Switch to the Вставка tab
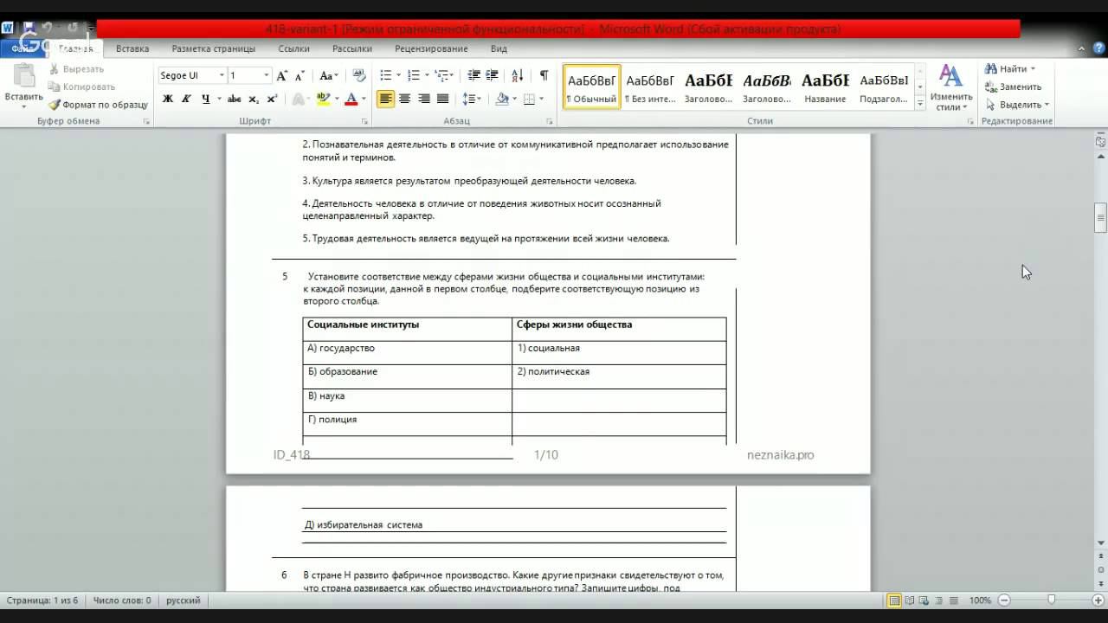The height and width of the screenshot is (623, 1108). [132, 48]
